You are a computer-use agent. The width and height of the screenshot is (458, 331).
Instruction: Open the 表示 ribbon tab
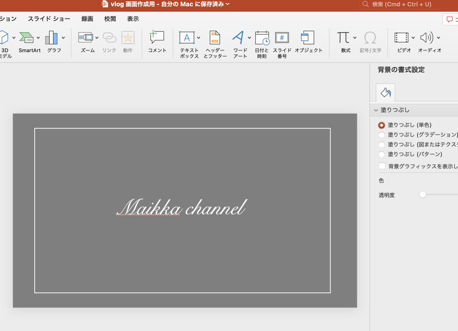133,19
